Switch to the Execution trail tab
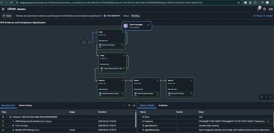This screenshot has height=133, width=274. click(8, 105)
